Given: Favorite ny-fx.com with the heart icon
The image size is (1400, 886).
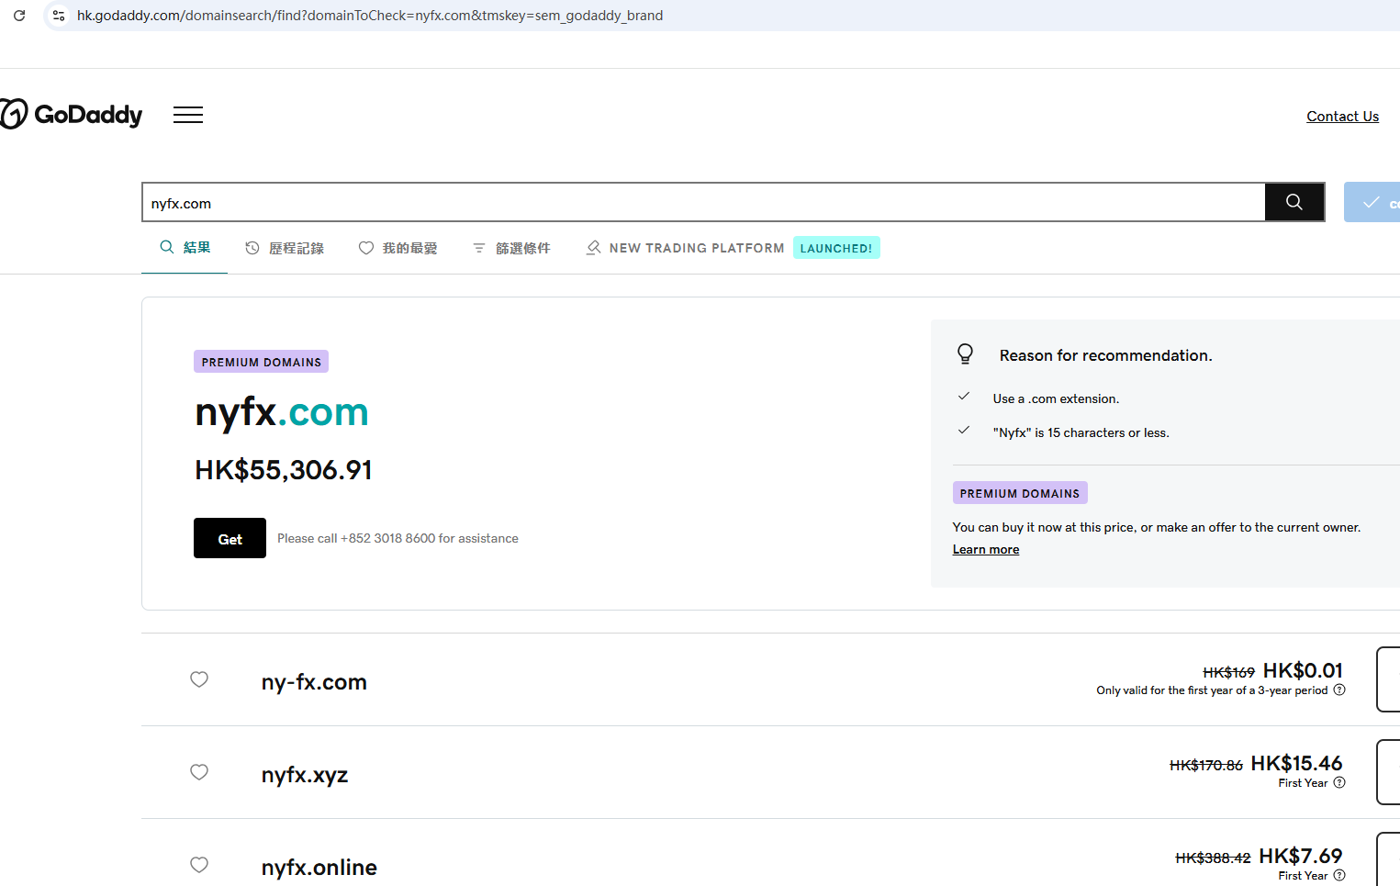Looking at the screenshot, I should tap(199, 679).
